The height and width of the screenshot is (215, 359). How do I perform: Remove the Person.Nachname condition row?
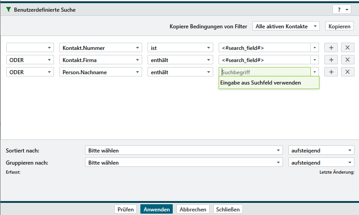347,72
